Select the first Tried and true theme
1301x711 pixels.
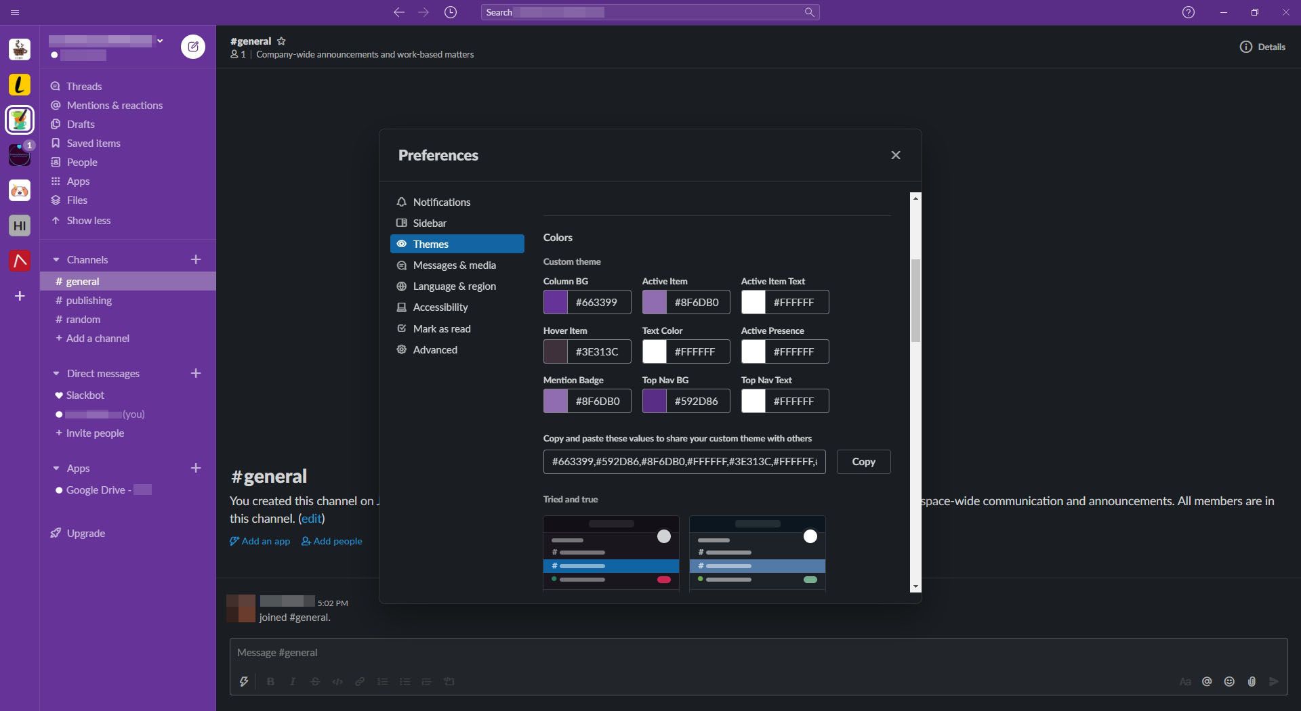pyautogui.click(x=611, y=553)
